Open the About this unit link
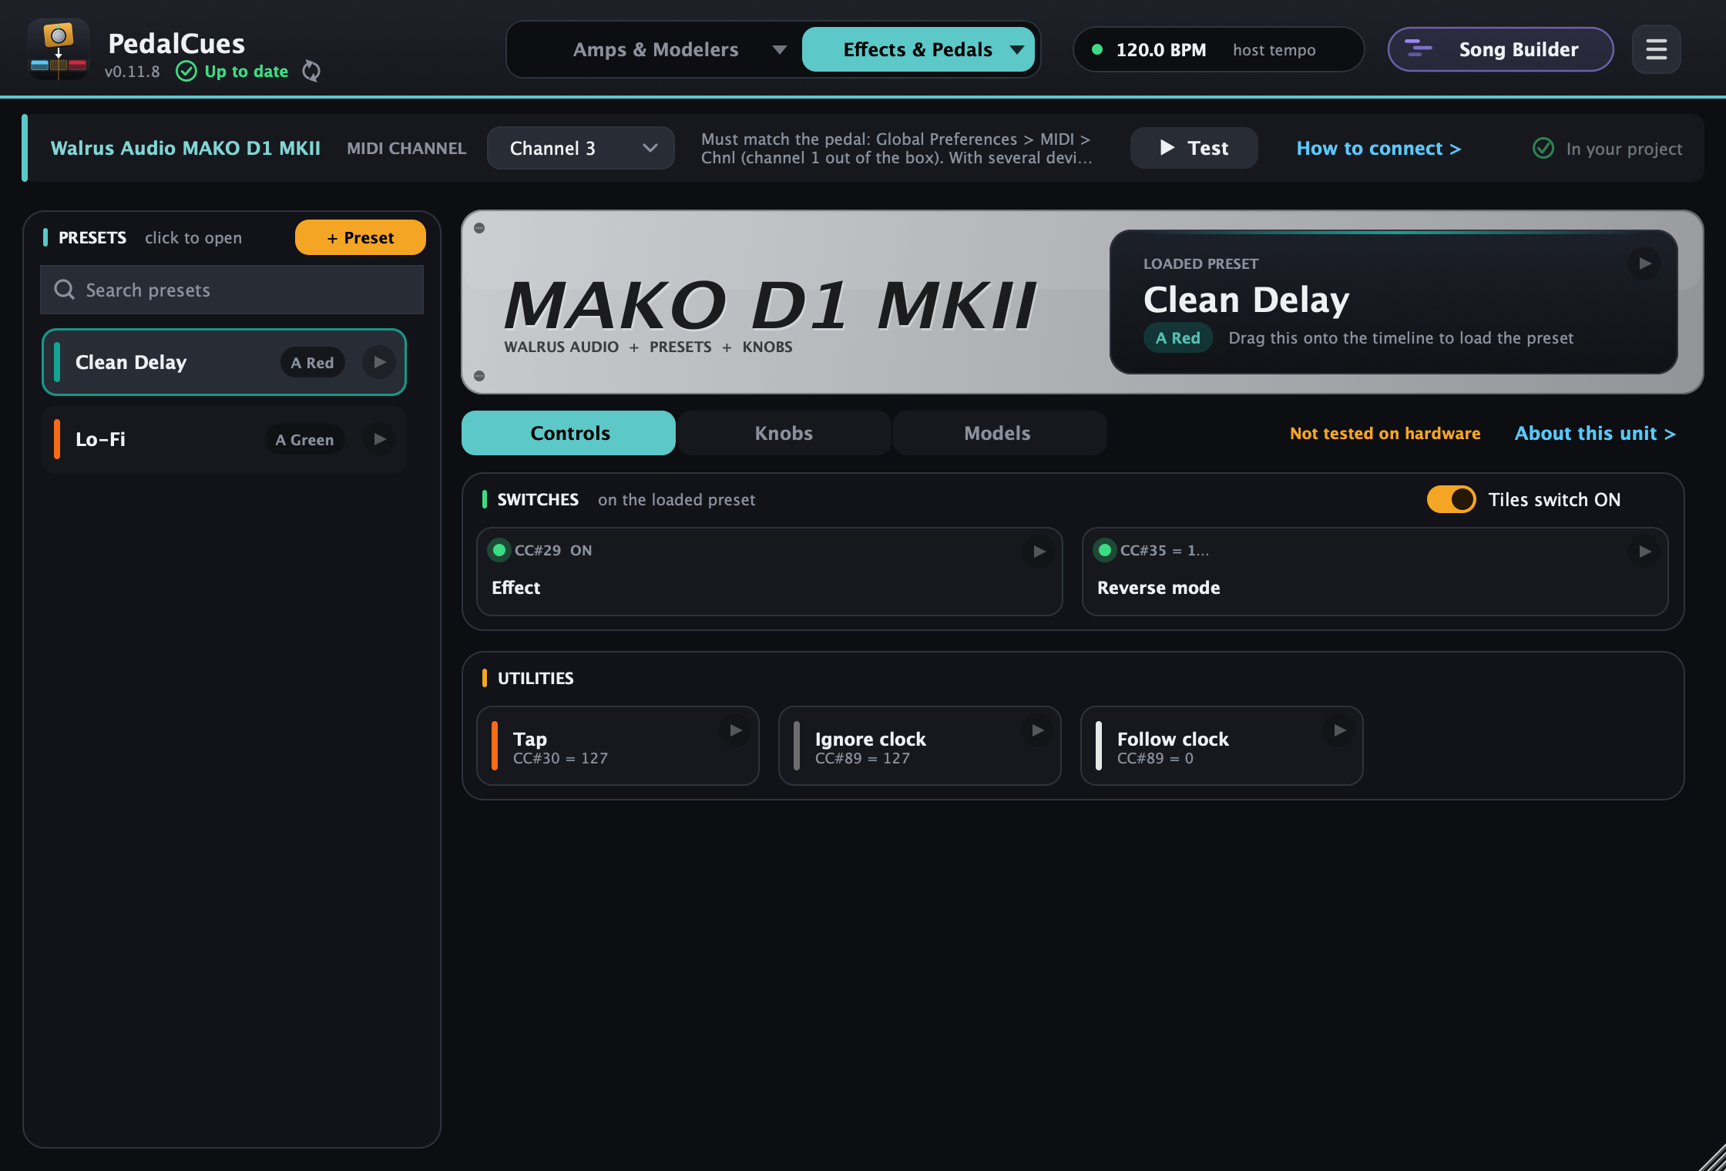 [1595, 433]
